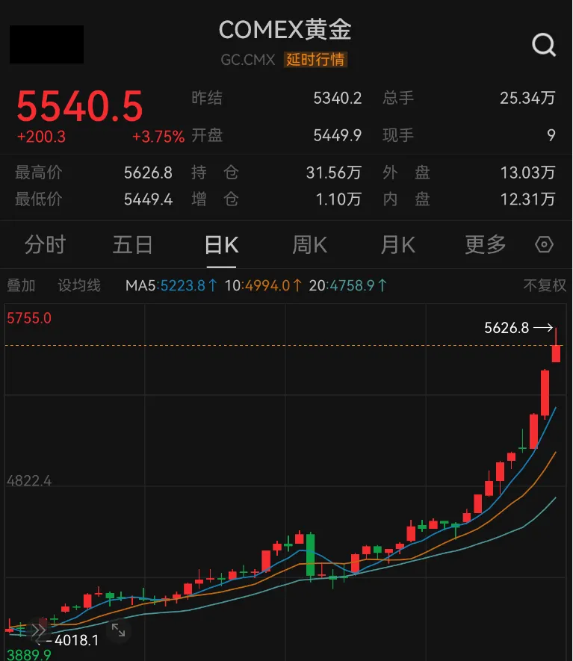Tap the MA10 value 4994.0

tap(267, 286)
